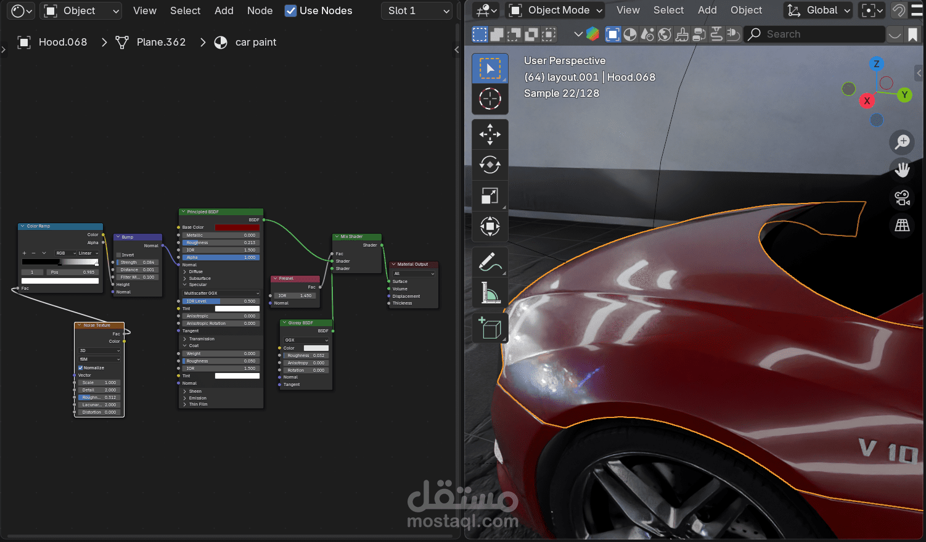Open the viewport Object menu
The image size is (926, 542).
coord(746,10)
